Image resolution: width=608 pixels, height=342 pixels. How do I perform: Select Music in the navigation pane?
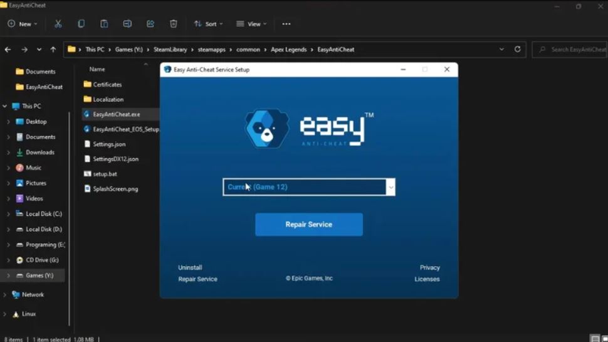pyautogui.click(x=33, y=168)
